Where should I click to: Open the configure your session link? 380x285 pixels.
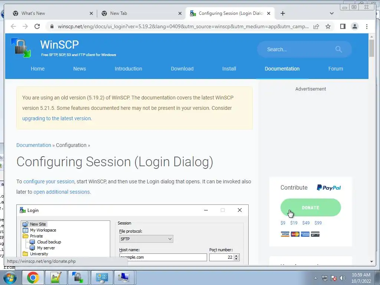click(49, 181)
